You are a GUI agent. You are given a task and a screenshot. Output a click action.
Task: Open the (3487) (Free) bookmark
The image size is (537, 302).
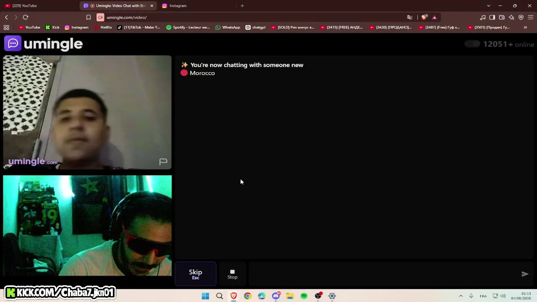point(439,27)
